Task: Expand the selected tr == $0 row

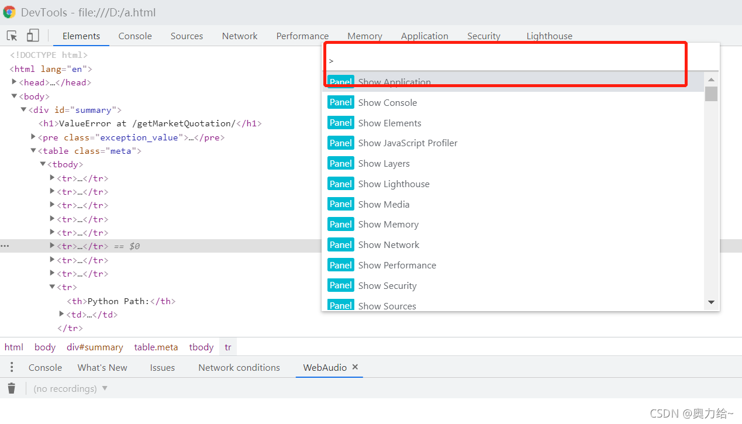Action: (52, 246)
